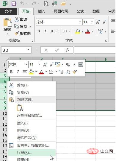Switch to the 审阅 (Review) tab

112,11
